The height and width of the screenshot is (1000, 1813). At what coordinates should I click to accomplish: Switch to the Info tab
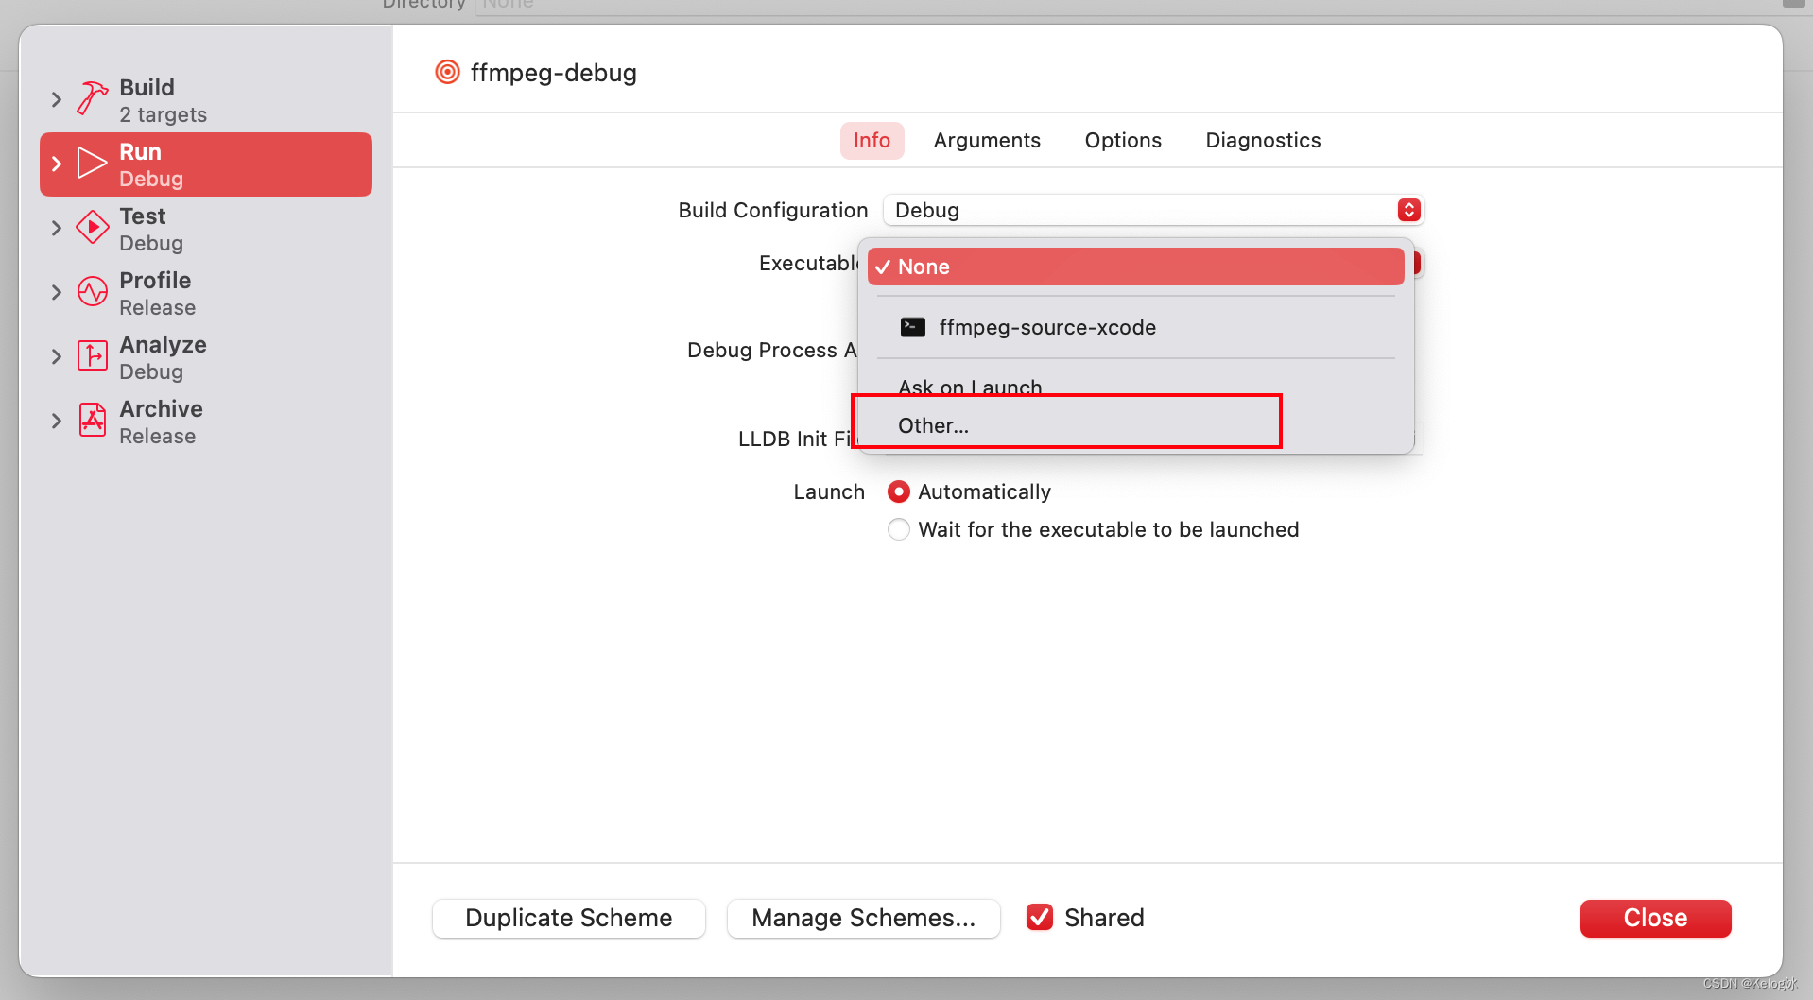[x=872, y=140]
